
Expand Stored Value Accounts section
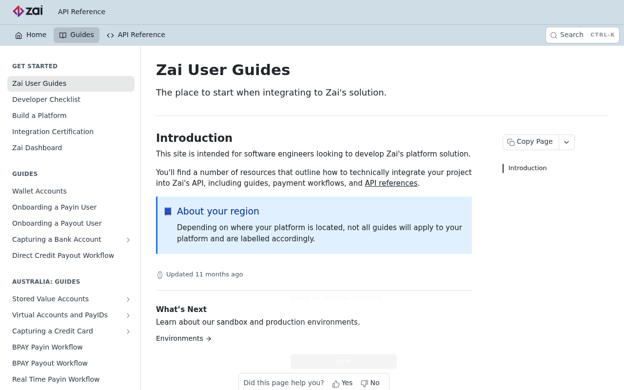[128, 299]
